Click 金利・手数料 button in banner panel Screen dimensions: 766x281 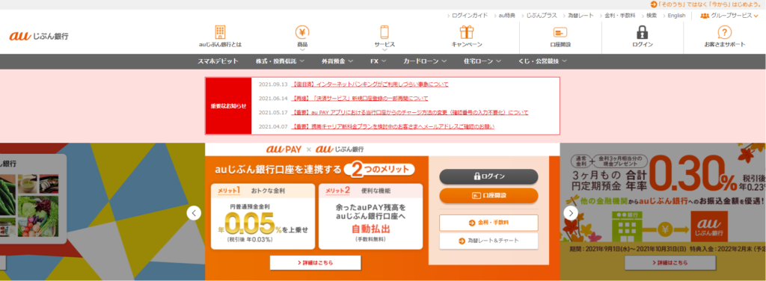[488, 223]
